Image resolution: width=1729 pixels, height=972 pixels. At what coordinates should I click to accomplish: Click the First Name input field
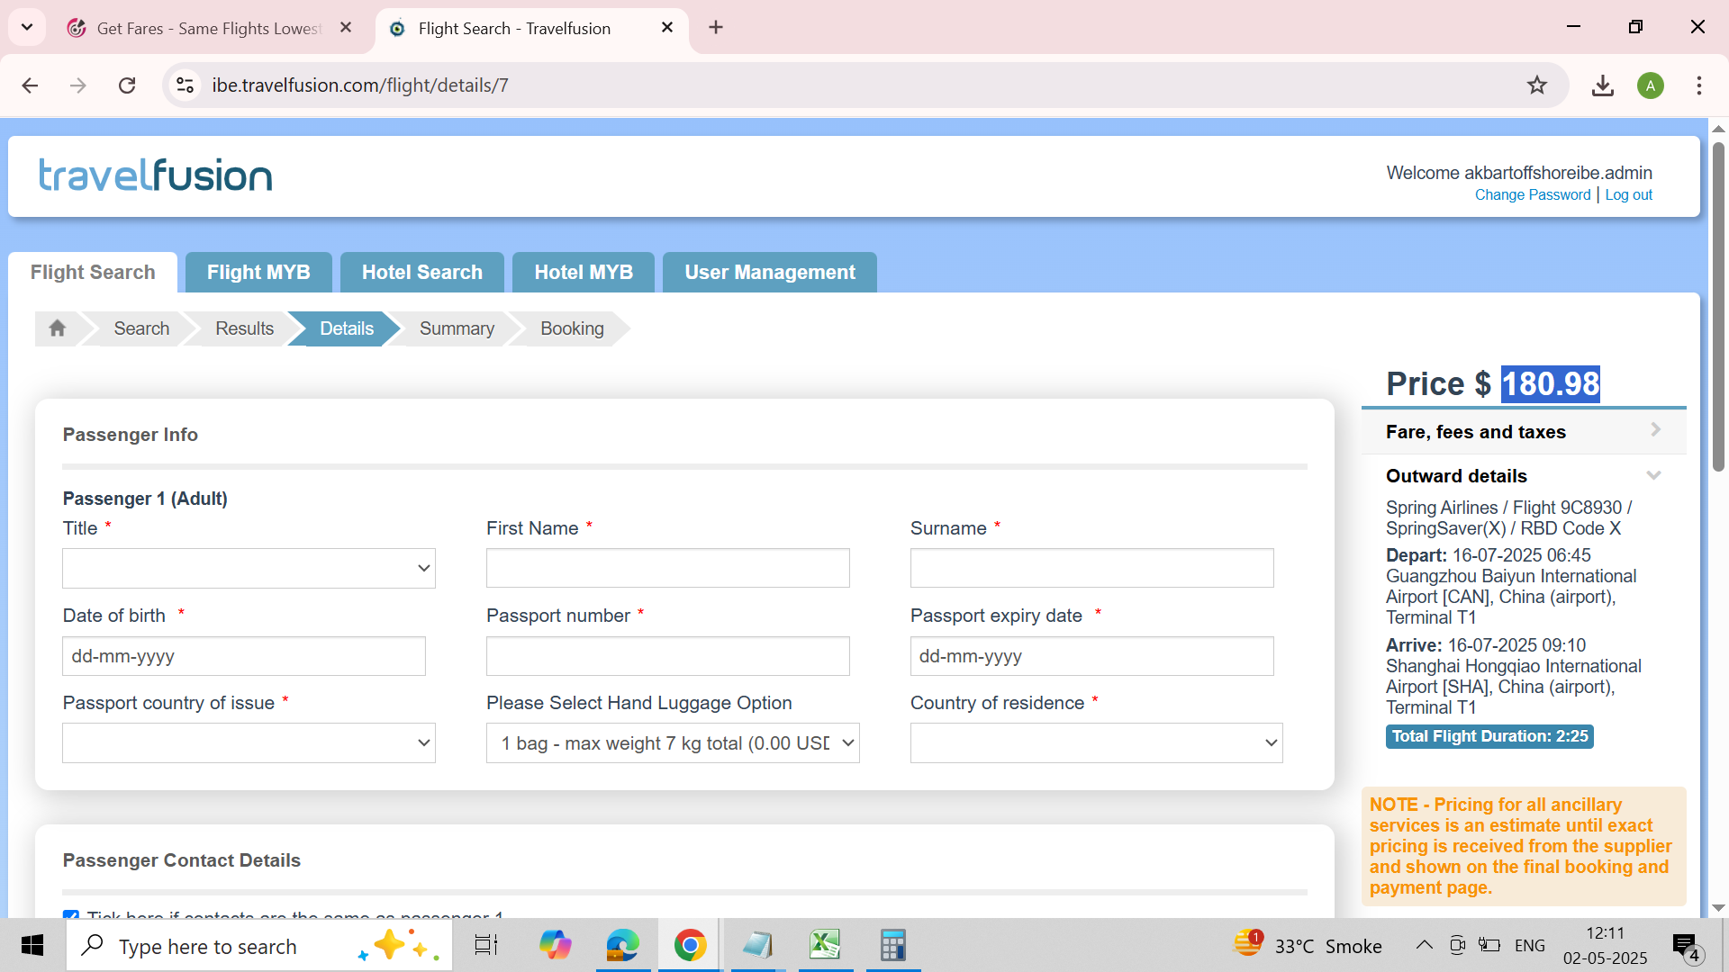(x=667, y=568)
